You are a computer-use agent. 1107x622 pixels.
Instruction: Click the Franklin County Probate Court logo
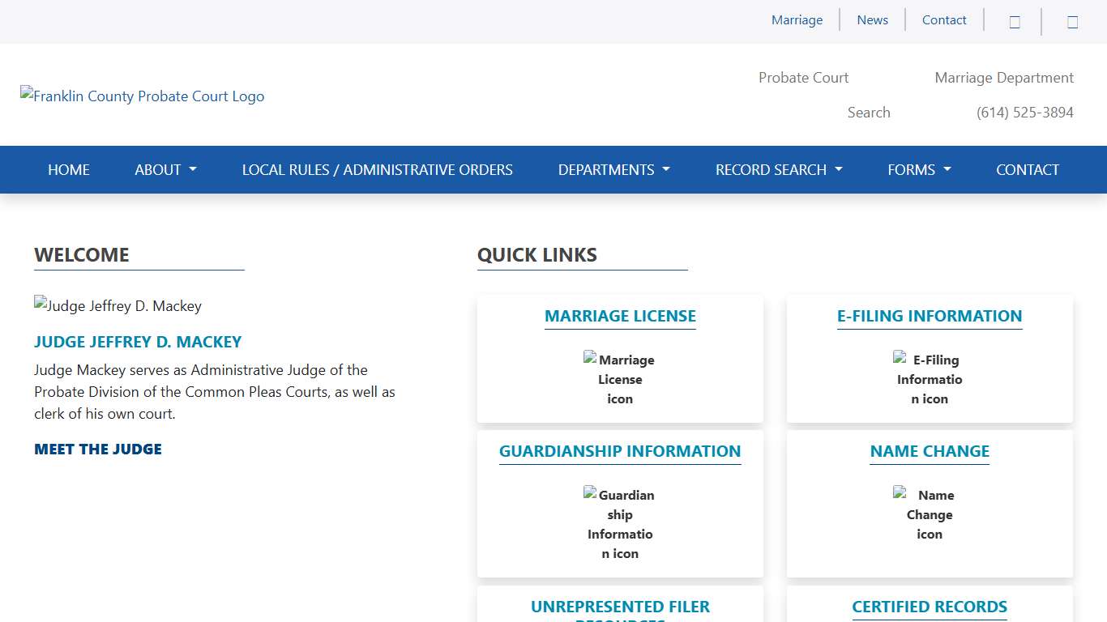pos(143,96)
